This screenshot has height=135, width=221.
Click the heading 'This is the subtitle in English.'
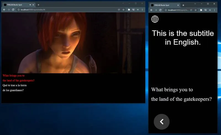[x=183, y=38]
